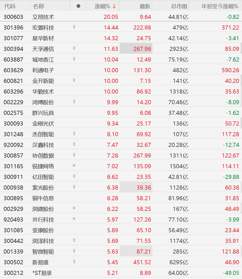Click latest price 451.52 of 新易盛

point(142,263)
